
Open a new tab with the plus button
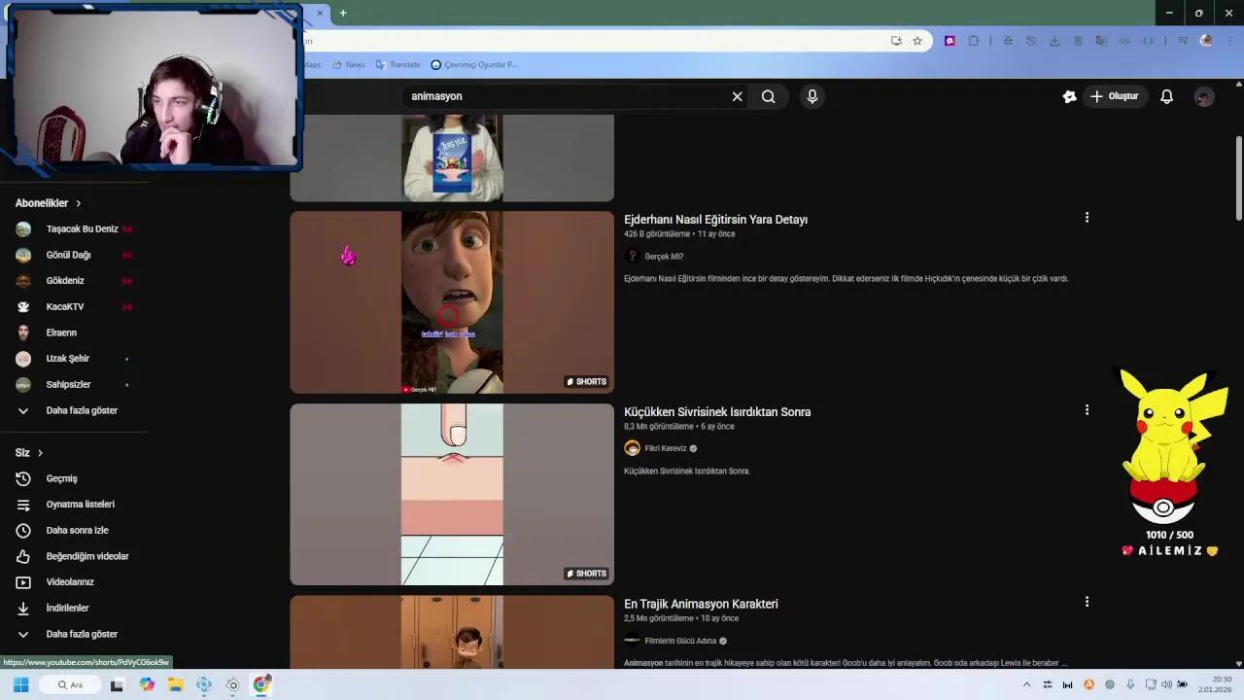(343, 13)
